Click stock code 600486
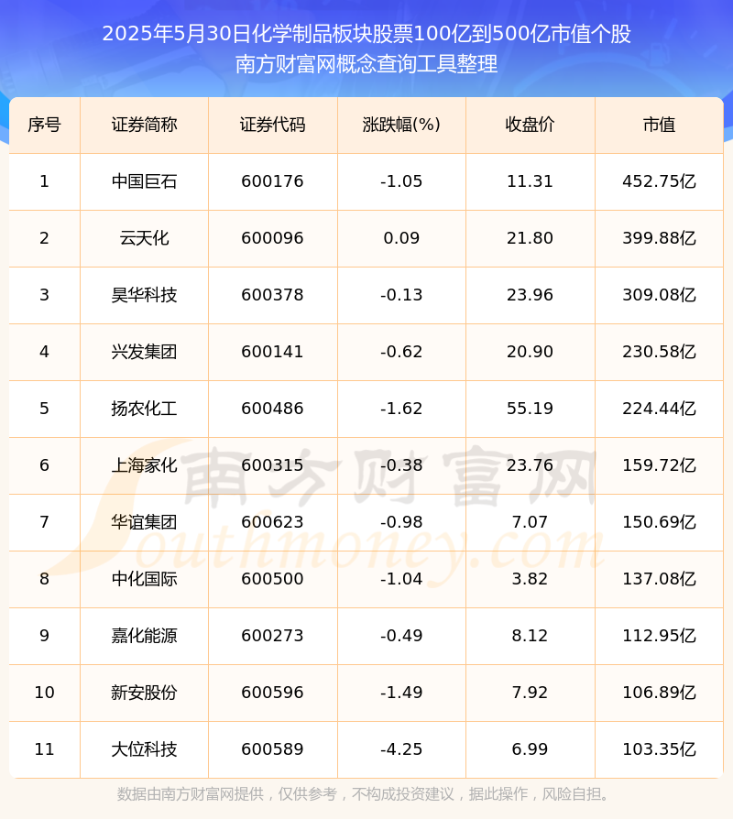The width and height of the screenshot is (733, 819). 273,409
